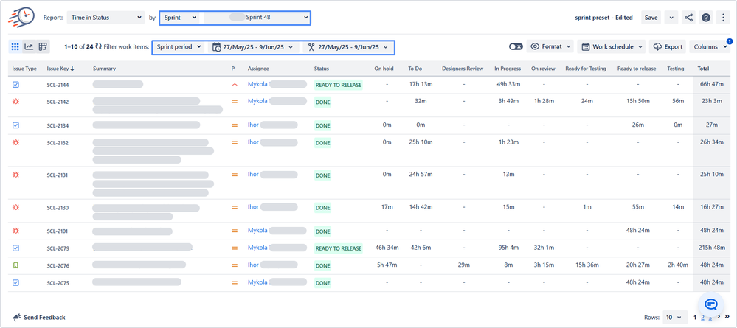This screenshot has height=328, width=737.
Task: Open the share preset icon
Action: point(688,18)
